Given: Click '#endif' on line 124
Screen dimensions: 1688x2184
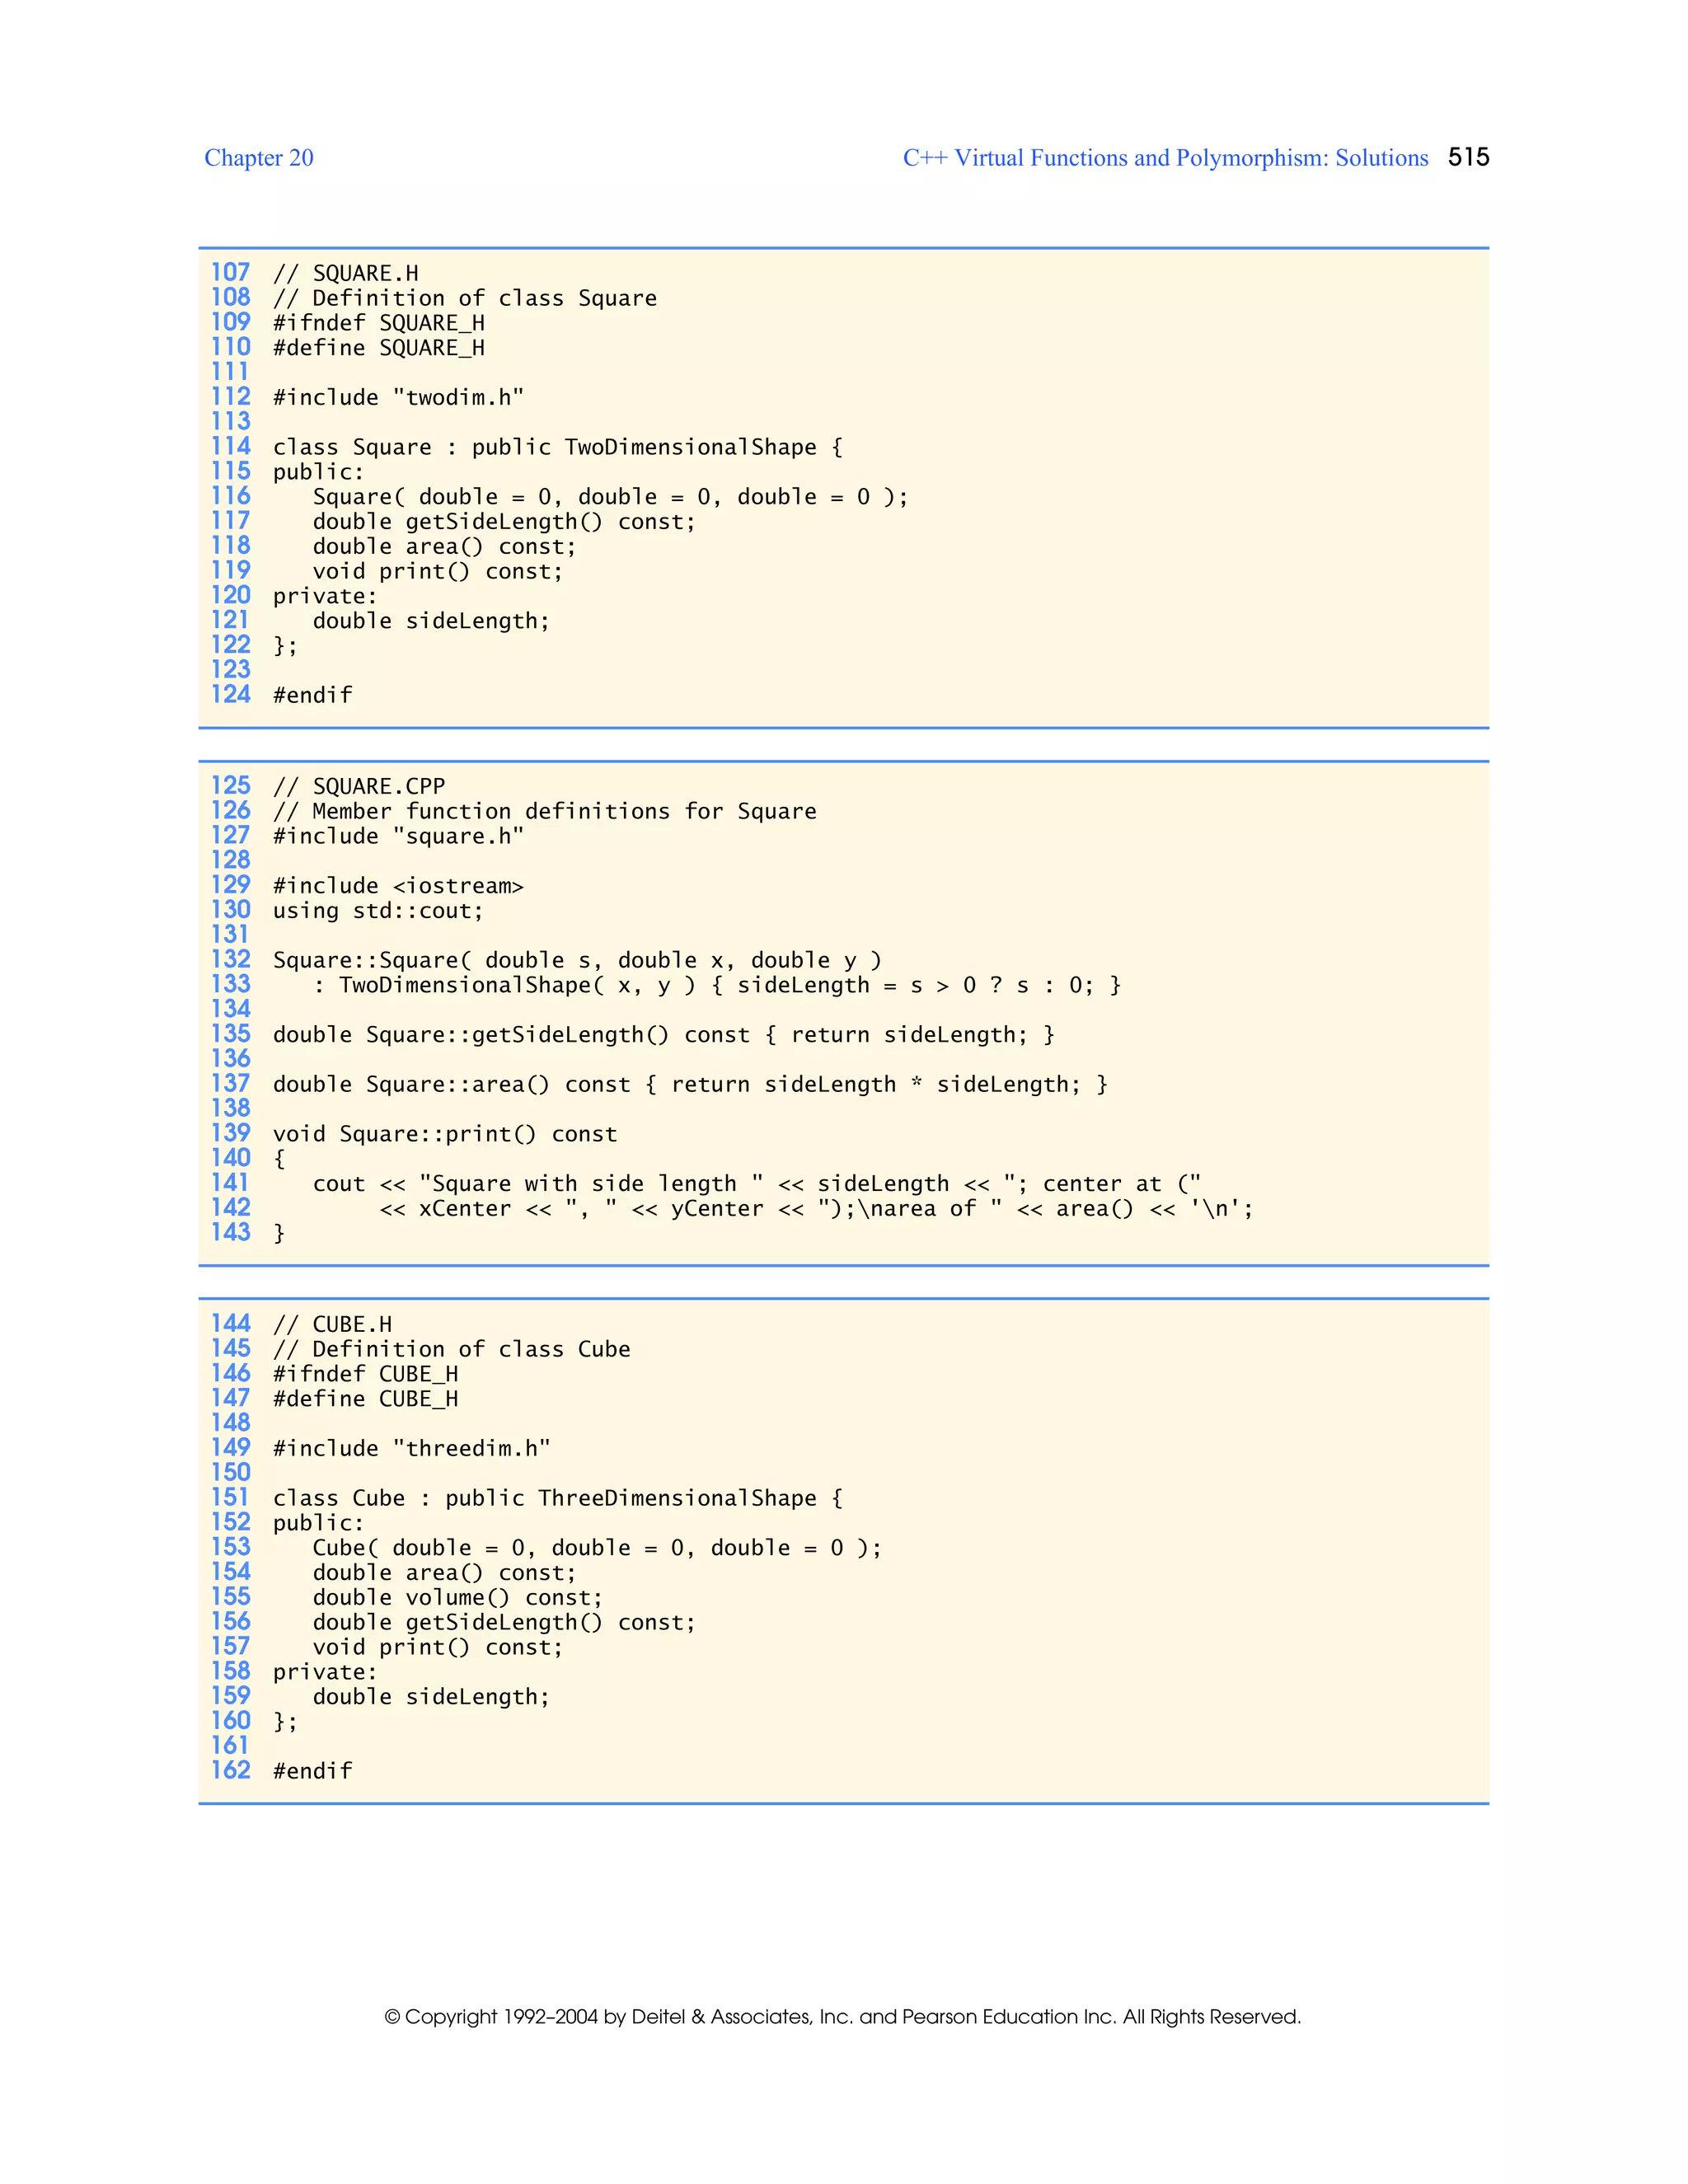Looking at the screenshot, I should coord(313,696).
